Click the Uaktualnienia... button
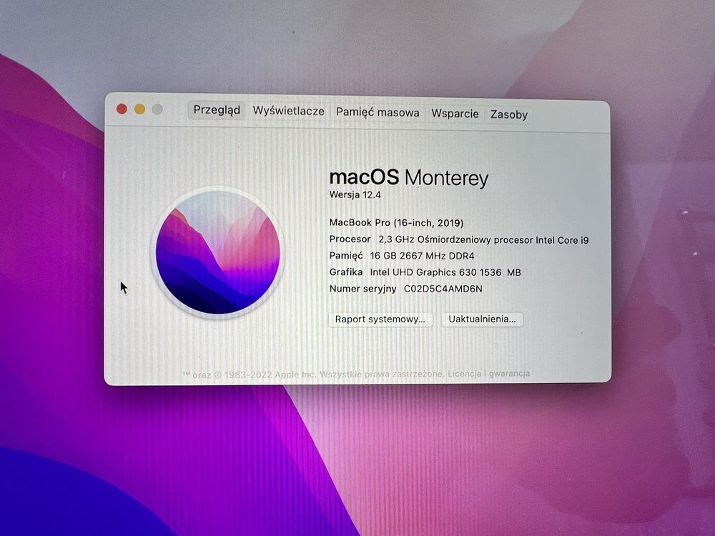The height and width of the screenshot is (536, 715). pyautogui.click(x=482, y=319)
